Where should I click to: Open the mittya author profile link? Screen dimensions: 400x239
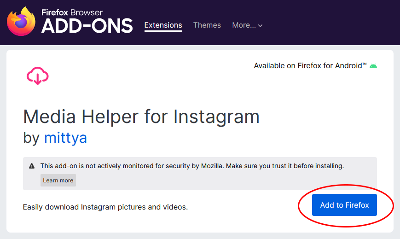pos(65,137)
